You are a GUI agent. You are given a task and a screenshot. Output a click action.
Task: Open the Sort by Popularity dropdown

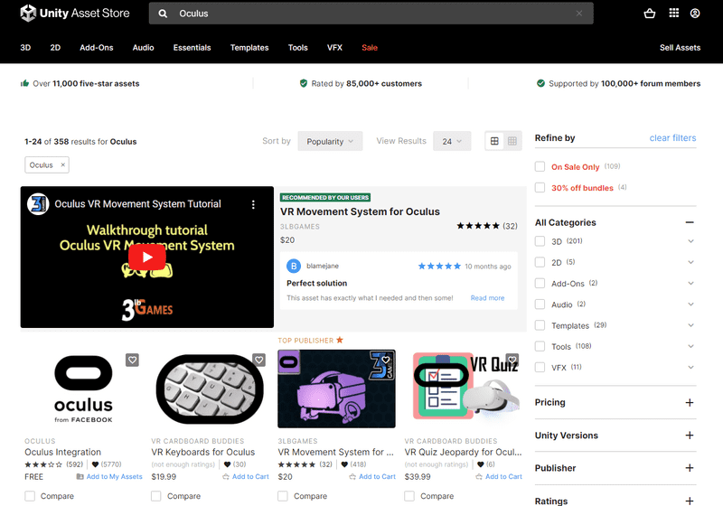[330, 141]
